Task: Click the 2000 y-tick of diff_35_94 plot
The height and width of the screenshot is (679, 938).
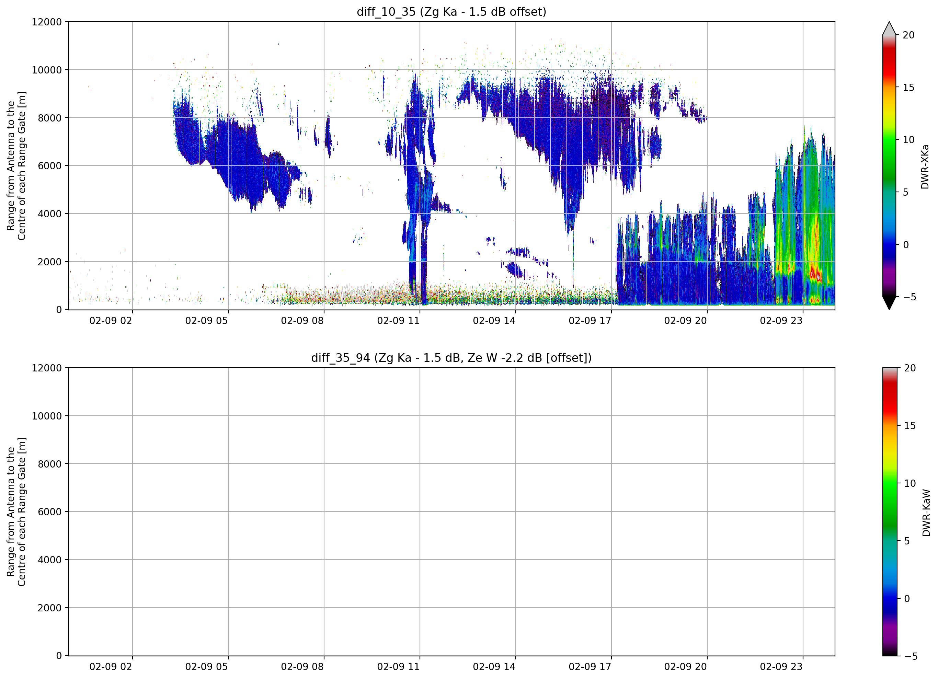Action: [x=50, y=608]
